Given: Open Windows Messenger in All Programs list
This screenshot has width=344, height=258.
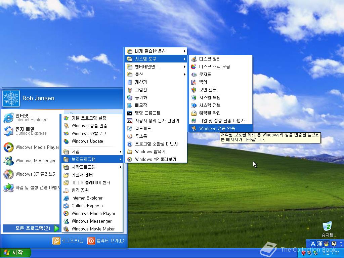Looking at the screenshot, I should pos(92,221).
